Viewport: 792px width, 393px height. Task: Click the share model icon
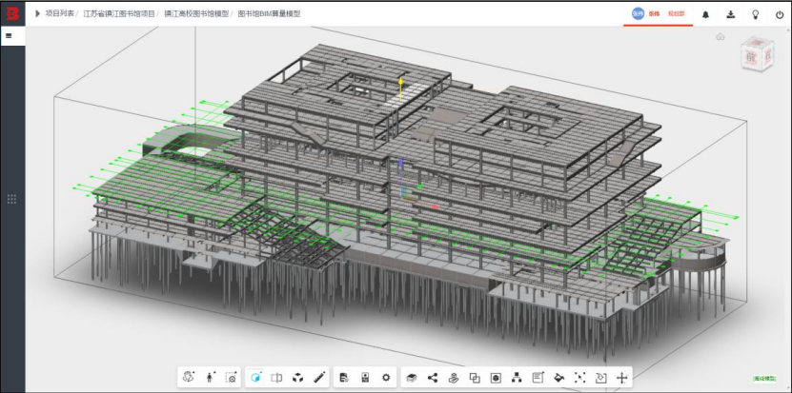tap(433, 378)
